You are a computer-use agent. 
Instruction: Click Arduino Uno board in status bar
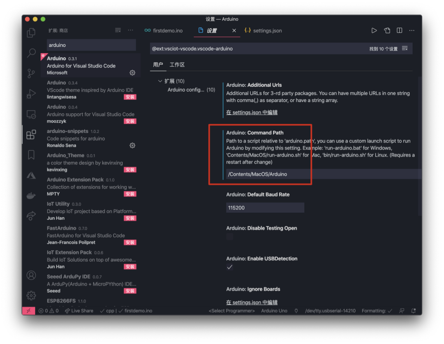click(274, 311)
